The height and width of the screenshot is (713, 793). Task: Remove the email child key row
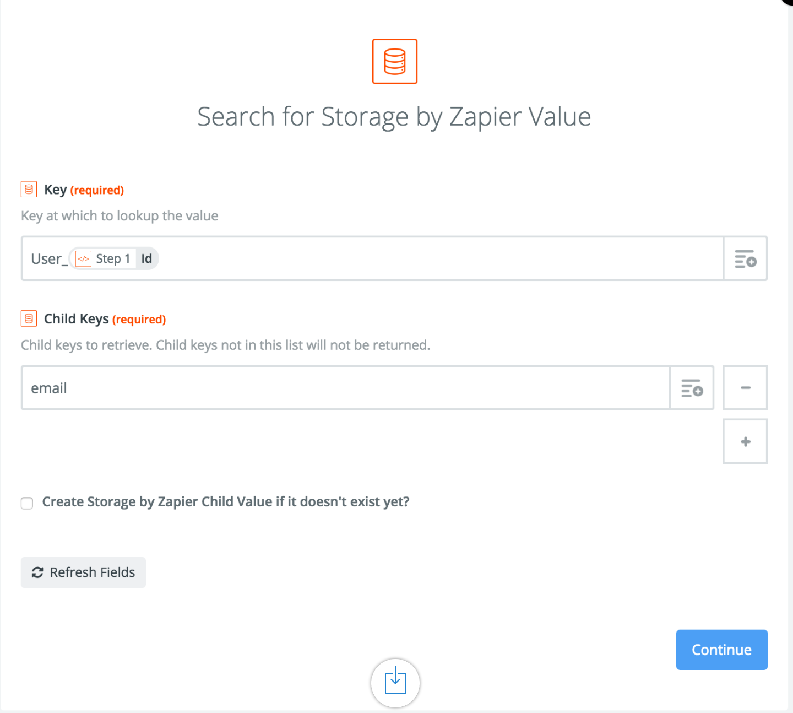pyautogui.click(x=745, y=388)
